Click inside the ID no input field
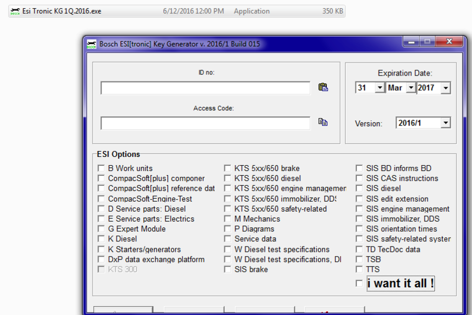The image size is (472, 315). point(205,88)
